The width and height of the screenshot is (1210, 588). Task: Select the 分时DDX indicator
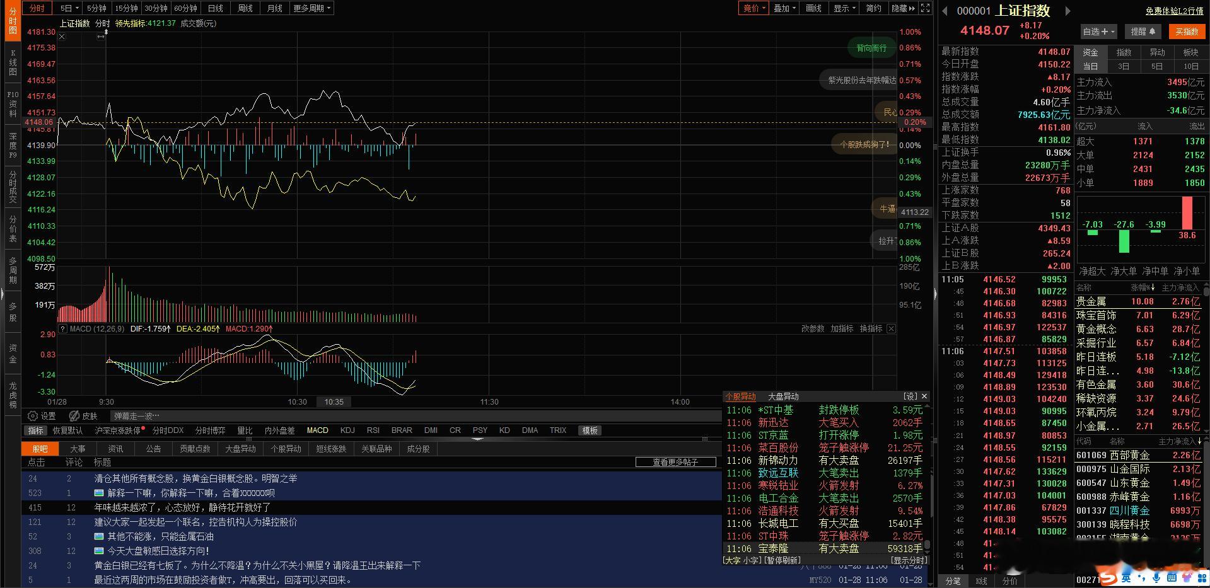click(168, 430)
